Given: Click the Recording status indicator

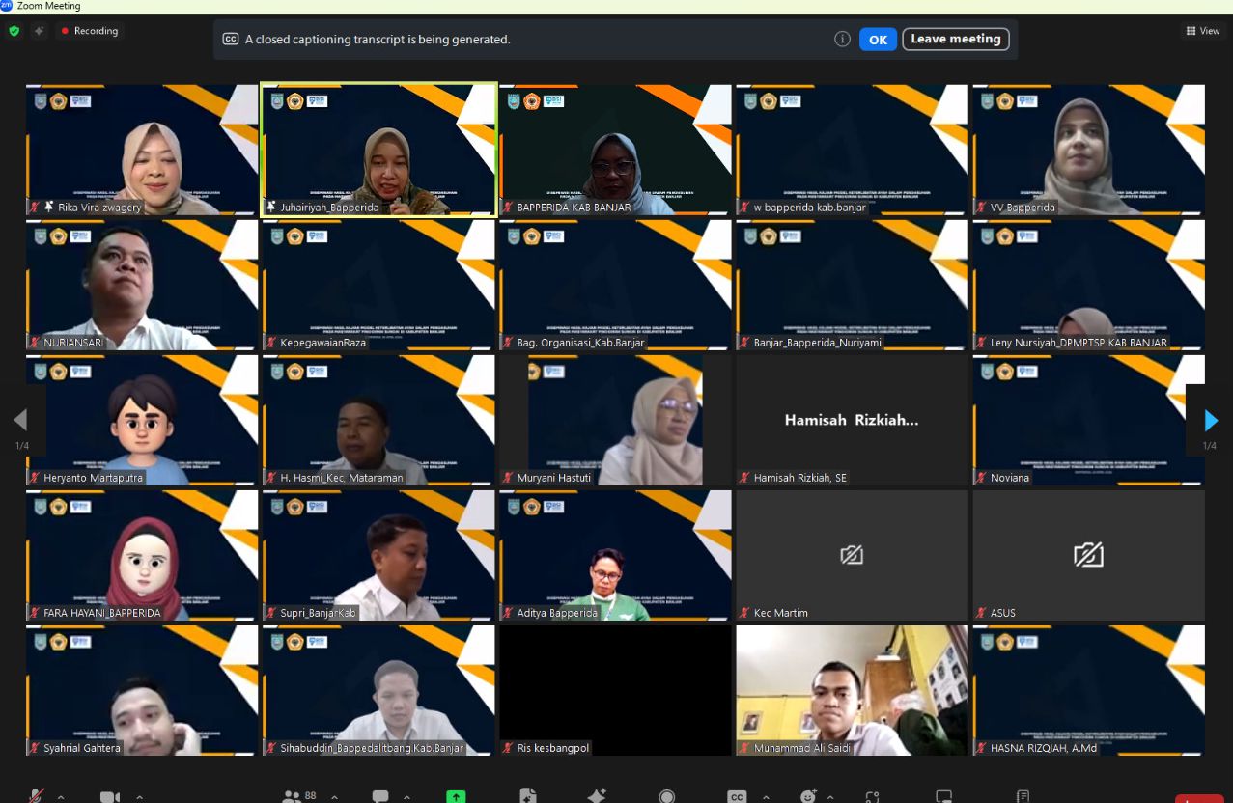Looking at the screenshot, I should [89, 31].
